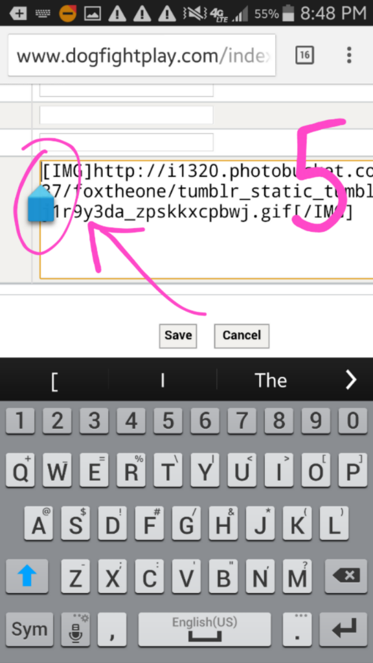Screen dimensions: 373x663
Task: Click inside the [IMG] code text area
Action: point(207,219)
